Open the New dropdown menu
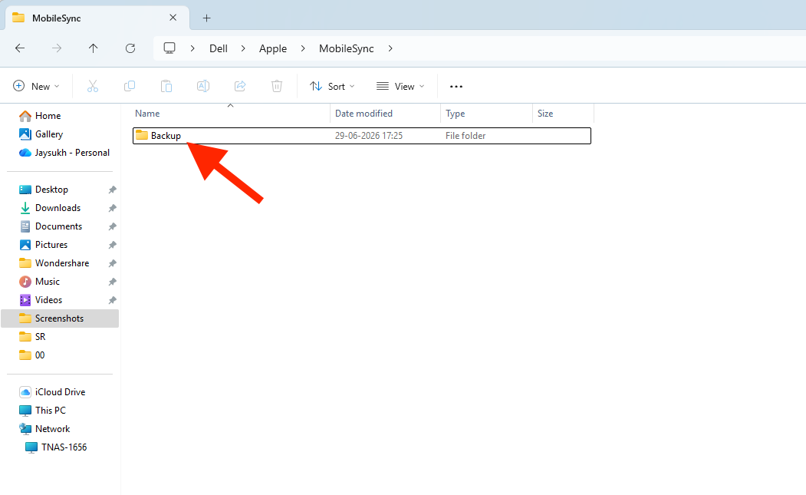Viewport: 806px width, 495px height. pos(36,86)
